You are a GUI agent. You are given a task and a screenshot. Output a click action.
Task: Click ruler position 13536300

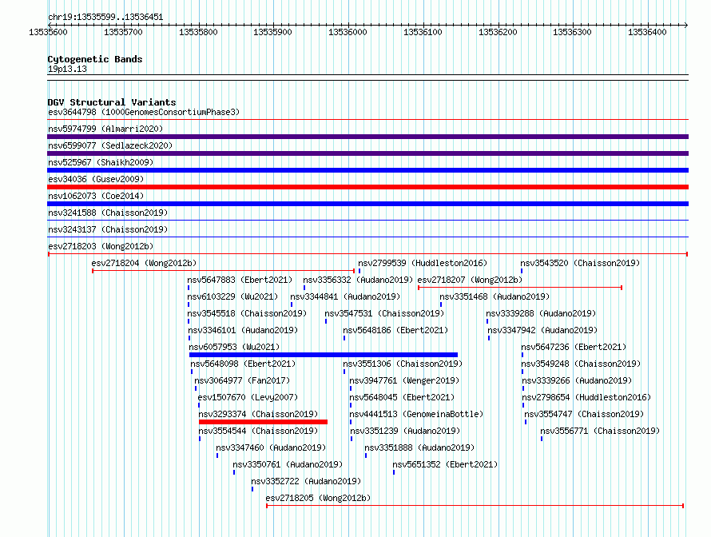click(x=572, y=32)
